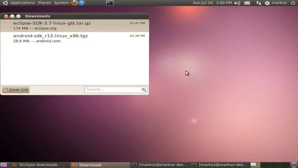The image size is (298, 168).
Task: Open the mail envelope messaging indicator
Action: (x=247, y=3)
